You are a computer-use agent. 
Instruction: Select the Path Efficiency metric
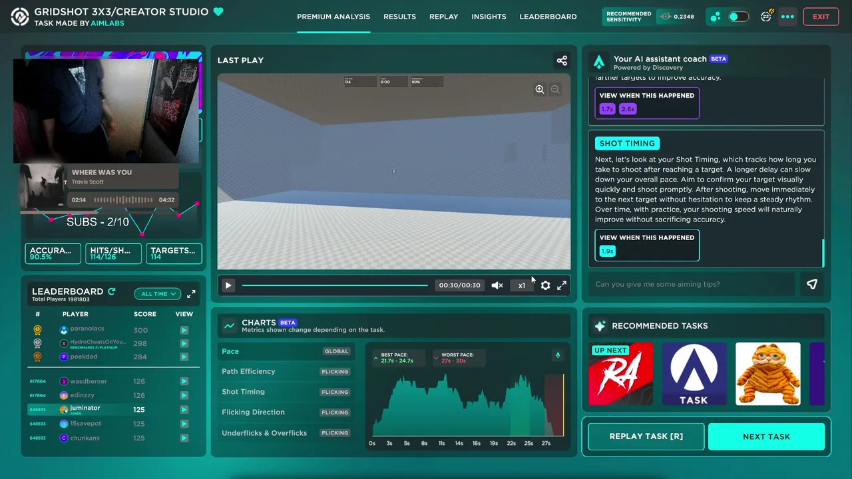286,371
